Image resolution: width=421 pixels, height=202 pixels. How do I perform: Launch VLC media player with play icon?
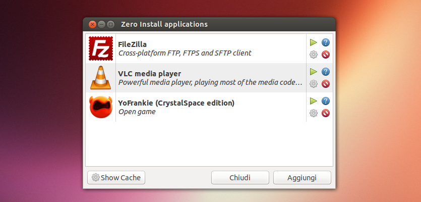coord(313,72)
